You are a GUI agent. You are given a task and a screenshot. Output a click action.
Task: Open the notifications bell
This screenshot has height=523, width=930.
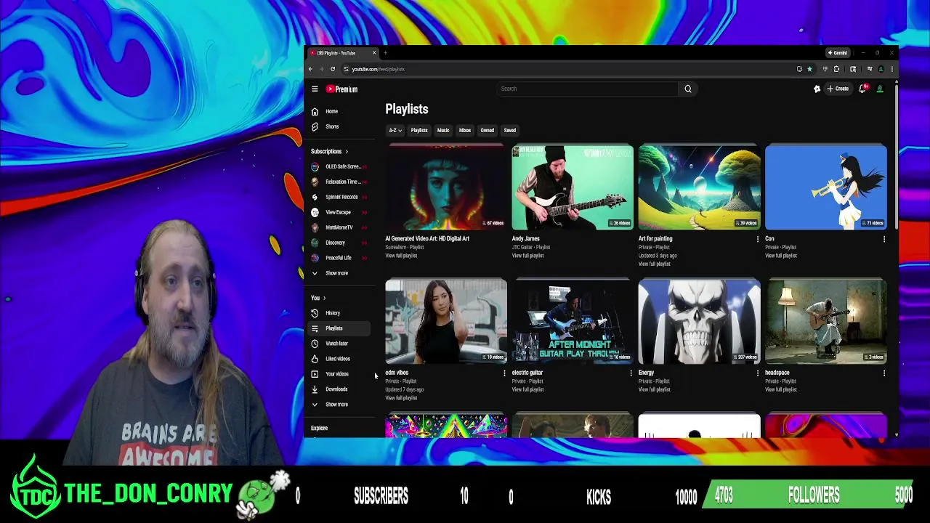click(x=862, y=89)
